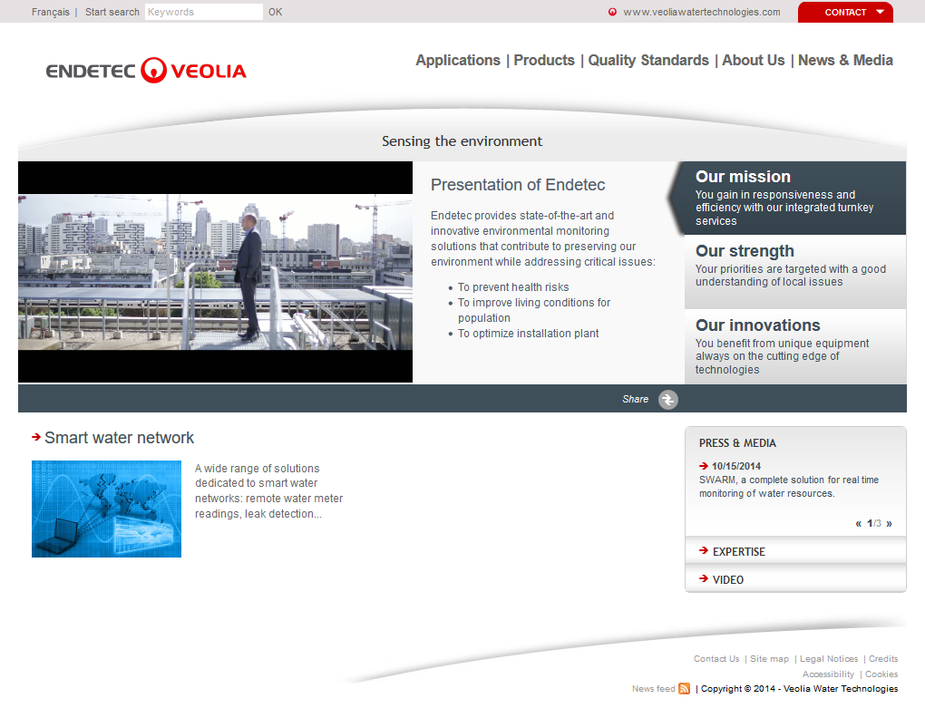Open the Credits footer link
925x708 pixels.
point(883,658)
